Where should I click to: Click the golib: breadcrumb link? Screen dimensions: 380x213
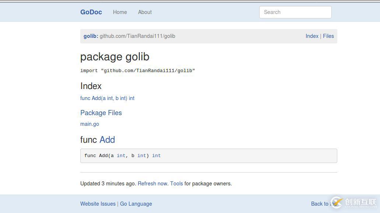(x=91, y=36)
